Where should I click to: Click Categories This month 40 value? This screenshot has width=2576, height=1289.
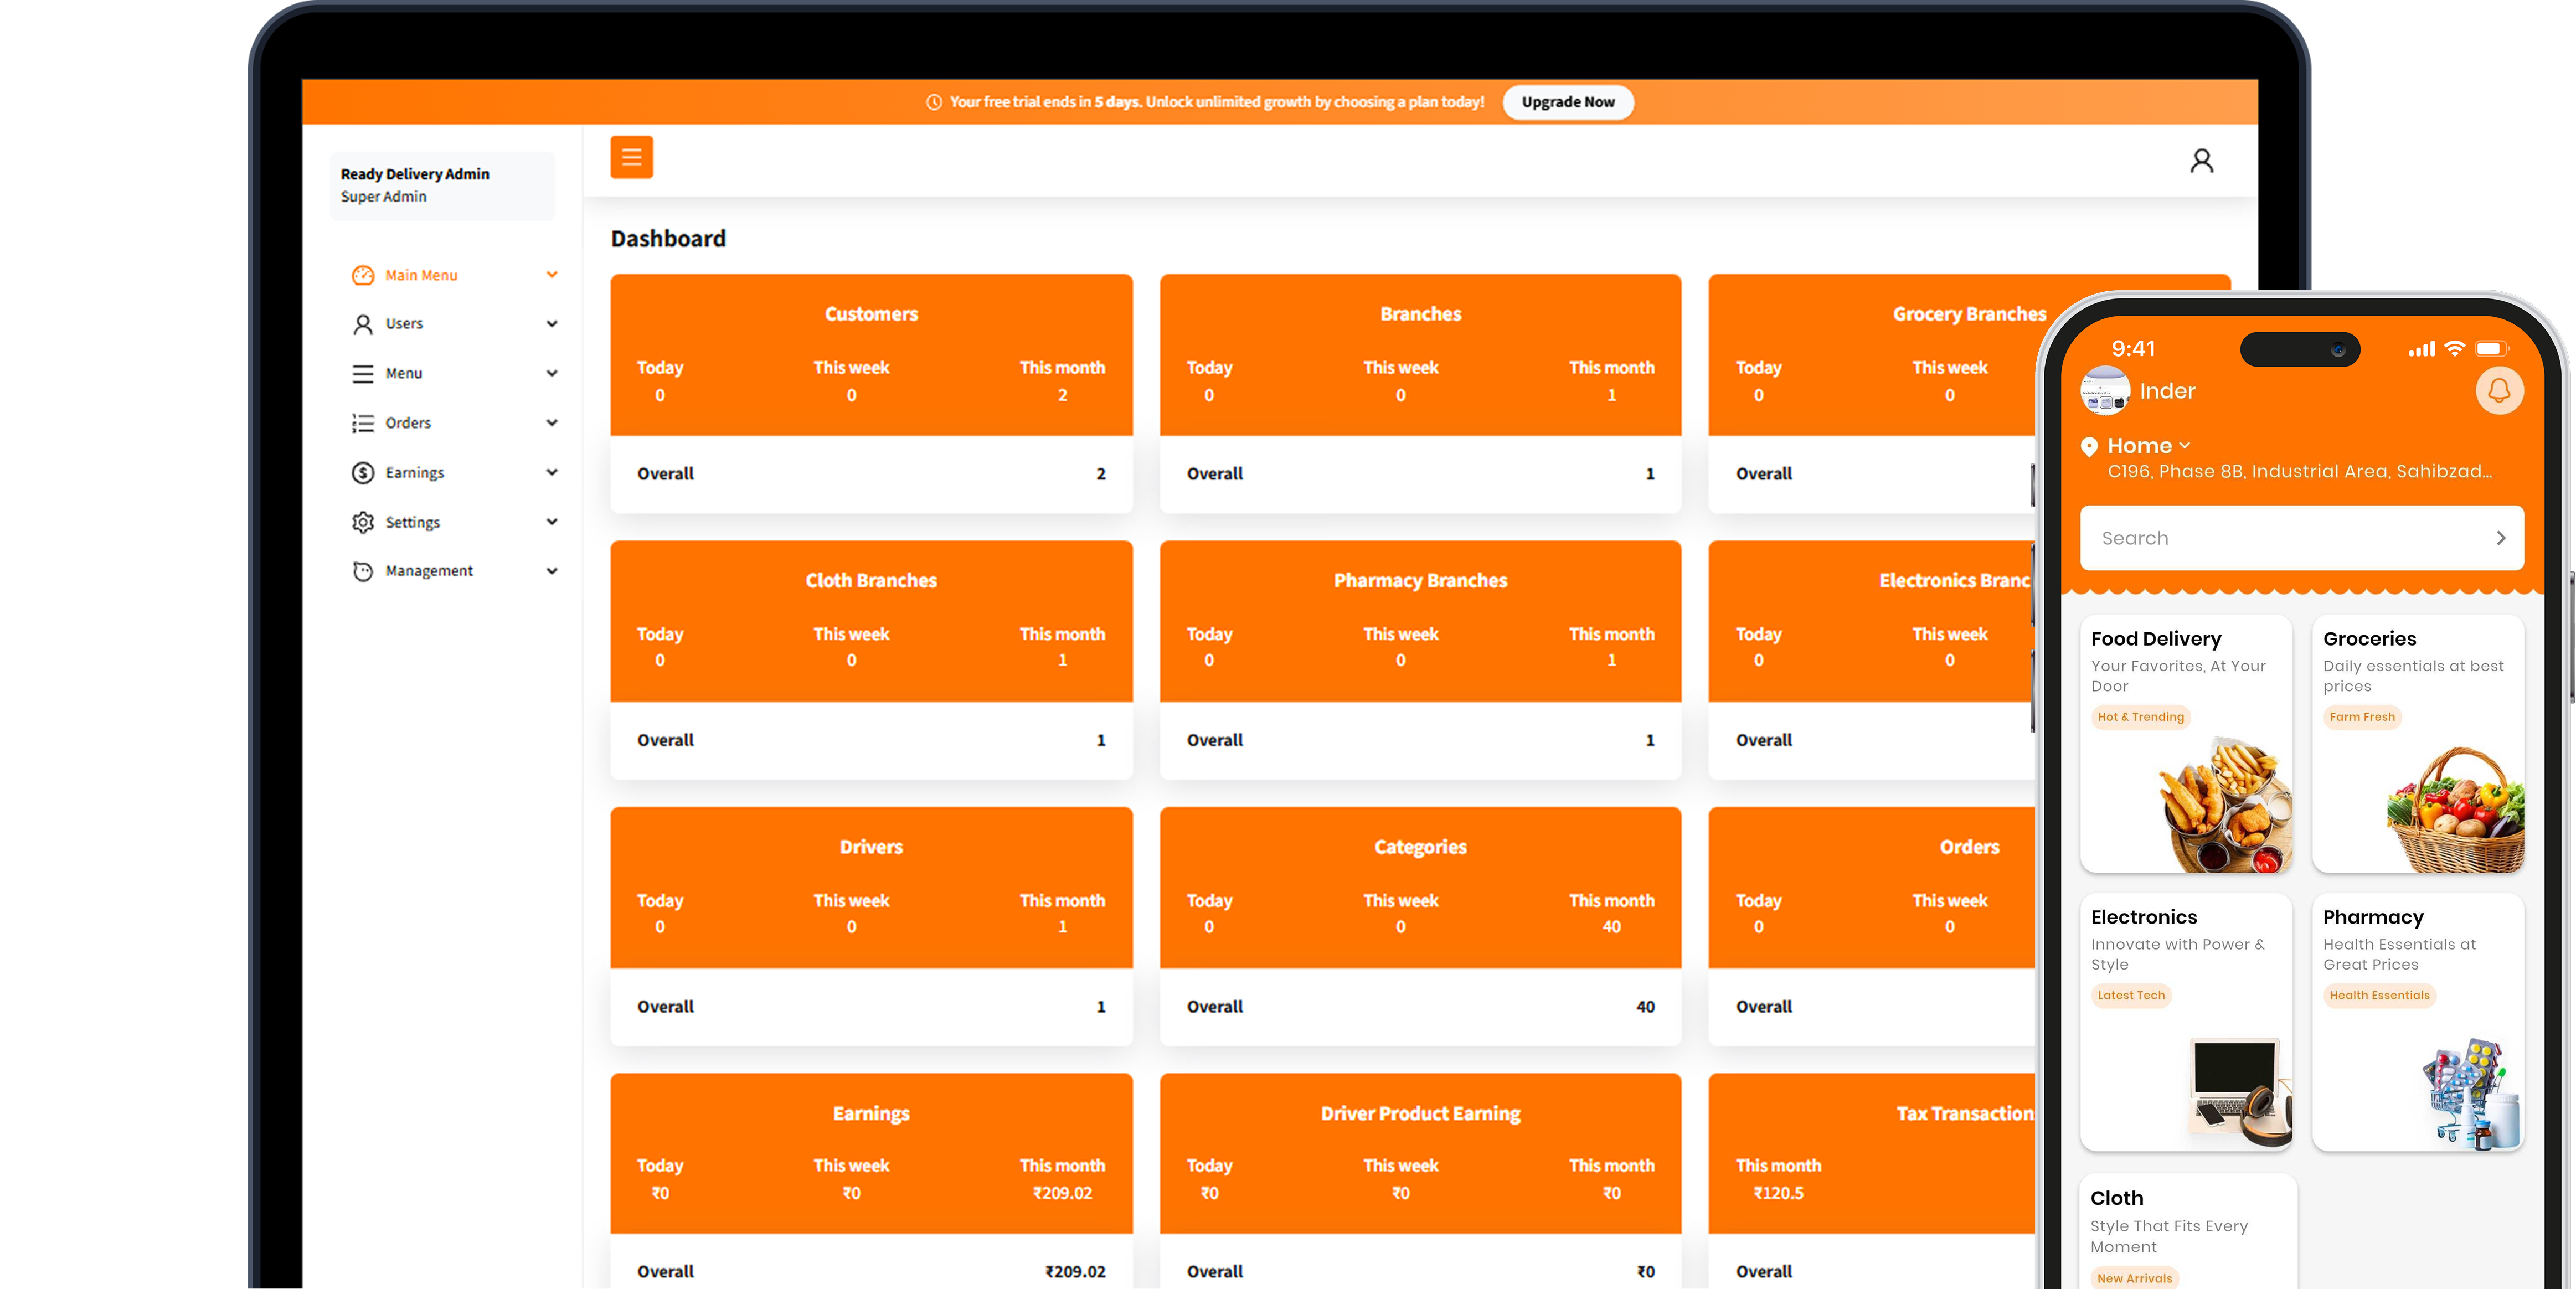pos(1611,927)
